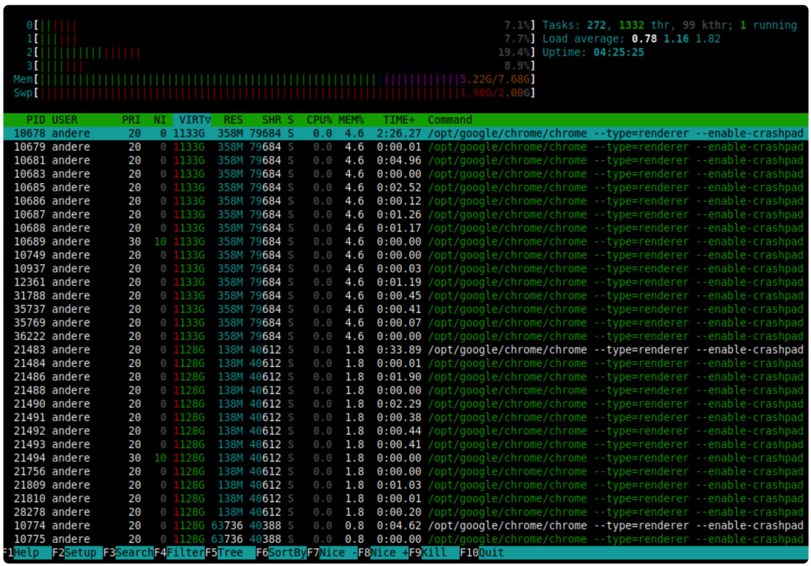Quit htop via F10 Quit button

[x=482, y=552]
